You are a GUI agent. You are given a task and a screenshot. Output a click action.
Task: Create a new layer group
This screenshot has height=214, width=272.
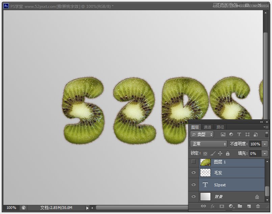point(240,206)
